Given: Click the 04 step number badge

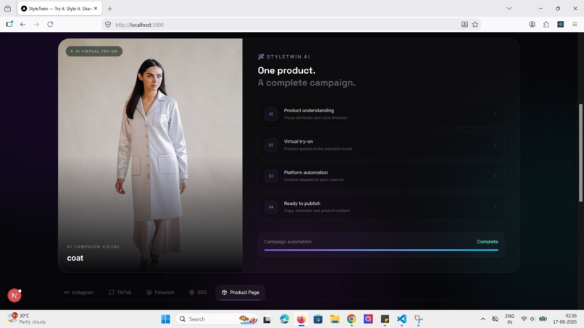Looking at the screenshot, I should (271, 206).
